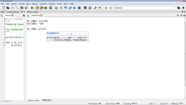Image resolution: width=186 pixels, height=105 pixels.
Task: Click the @ symbol finder icon
Action: (x=26, y=8)
